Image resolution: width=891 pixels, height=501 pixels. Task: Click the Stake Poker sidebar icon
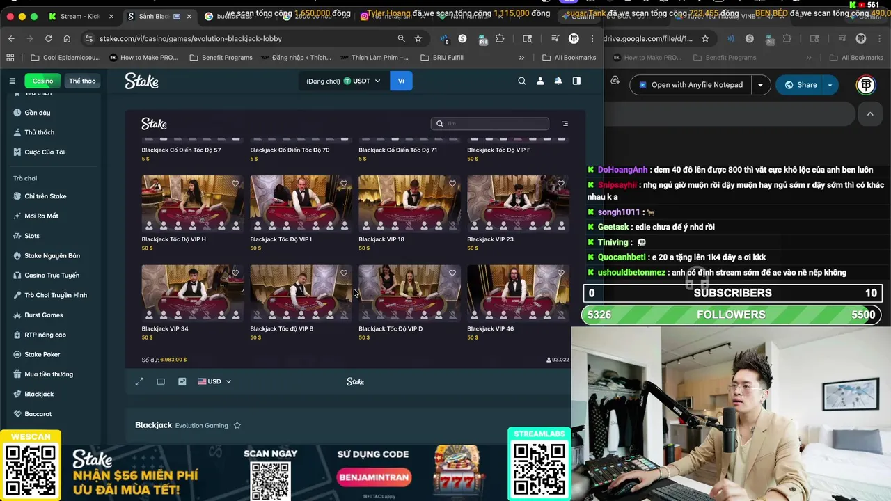point(17,354)
